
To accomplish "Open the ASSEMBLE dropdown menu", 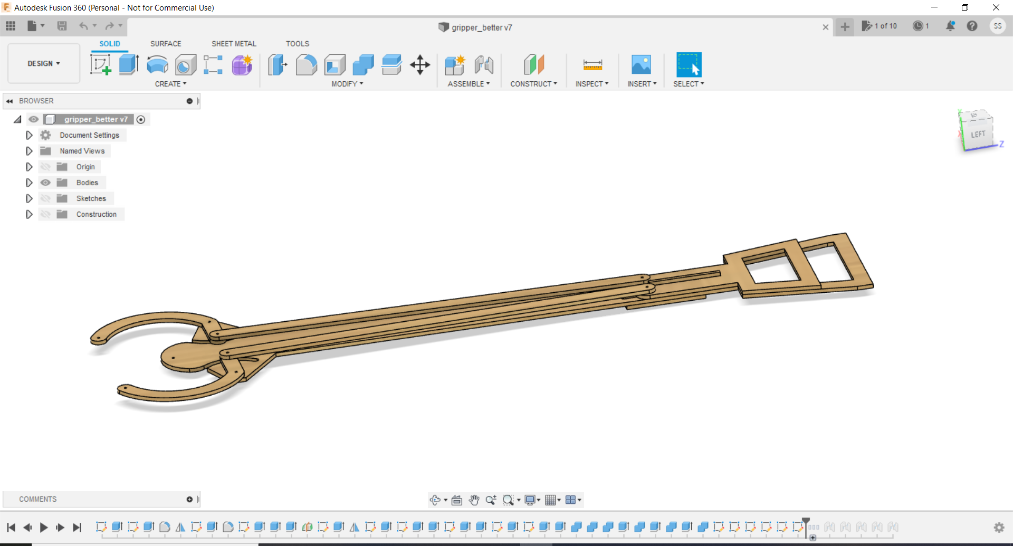I will click(469, 84).
